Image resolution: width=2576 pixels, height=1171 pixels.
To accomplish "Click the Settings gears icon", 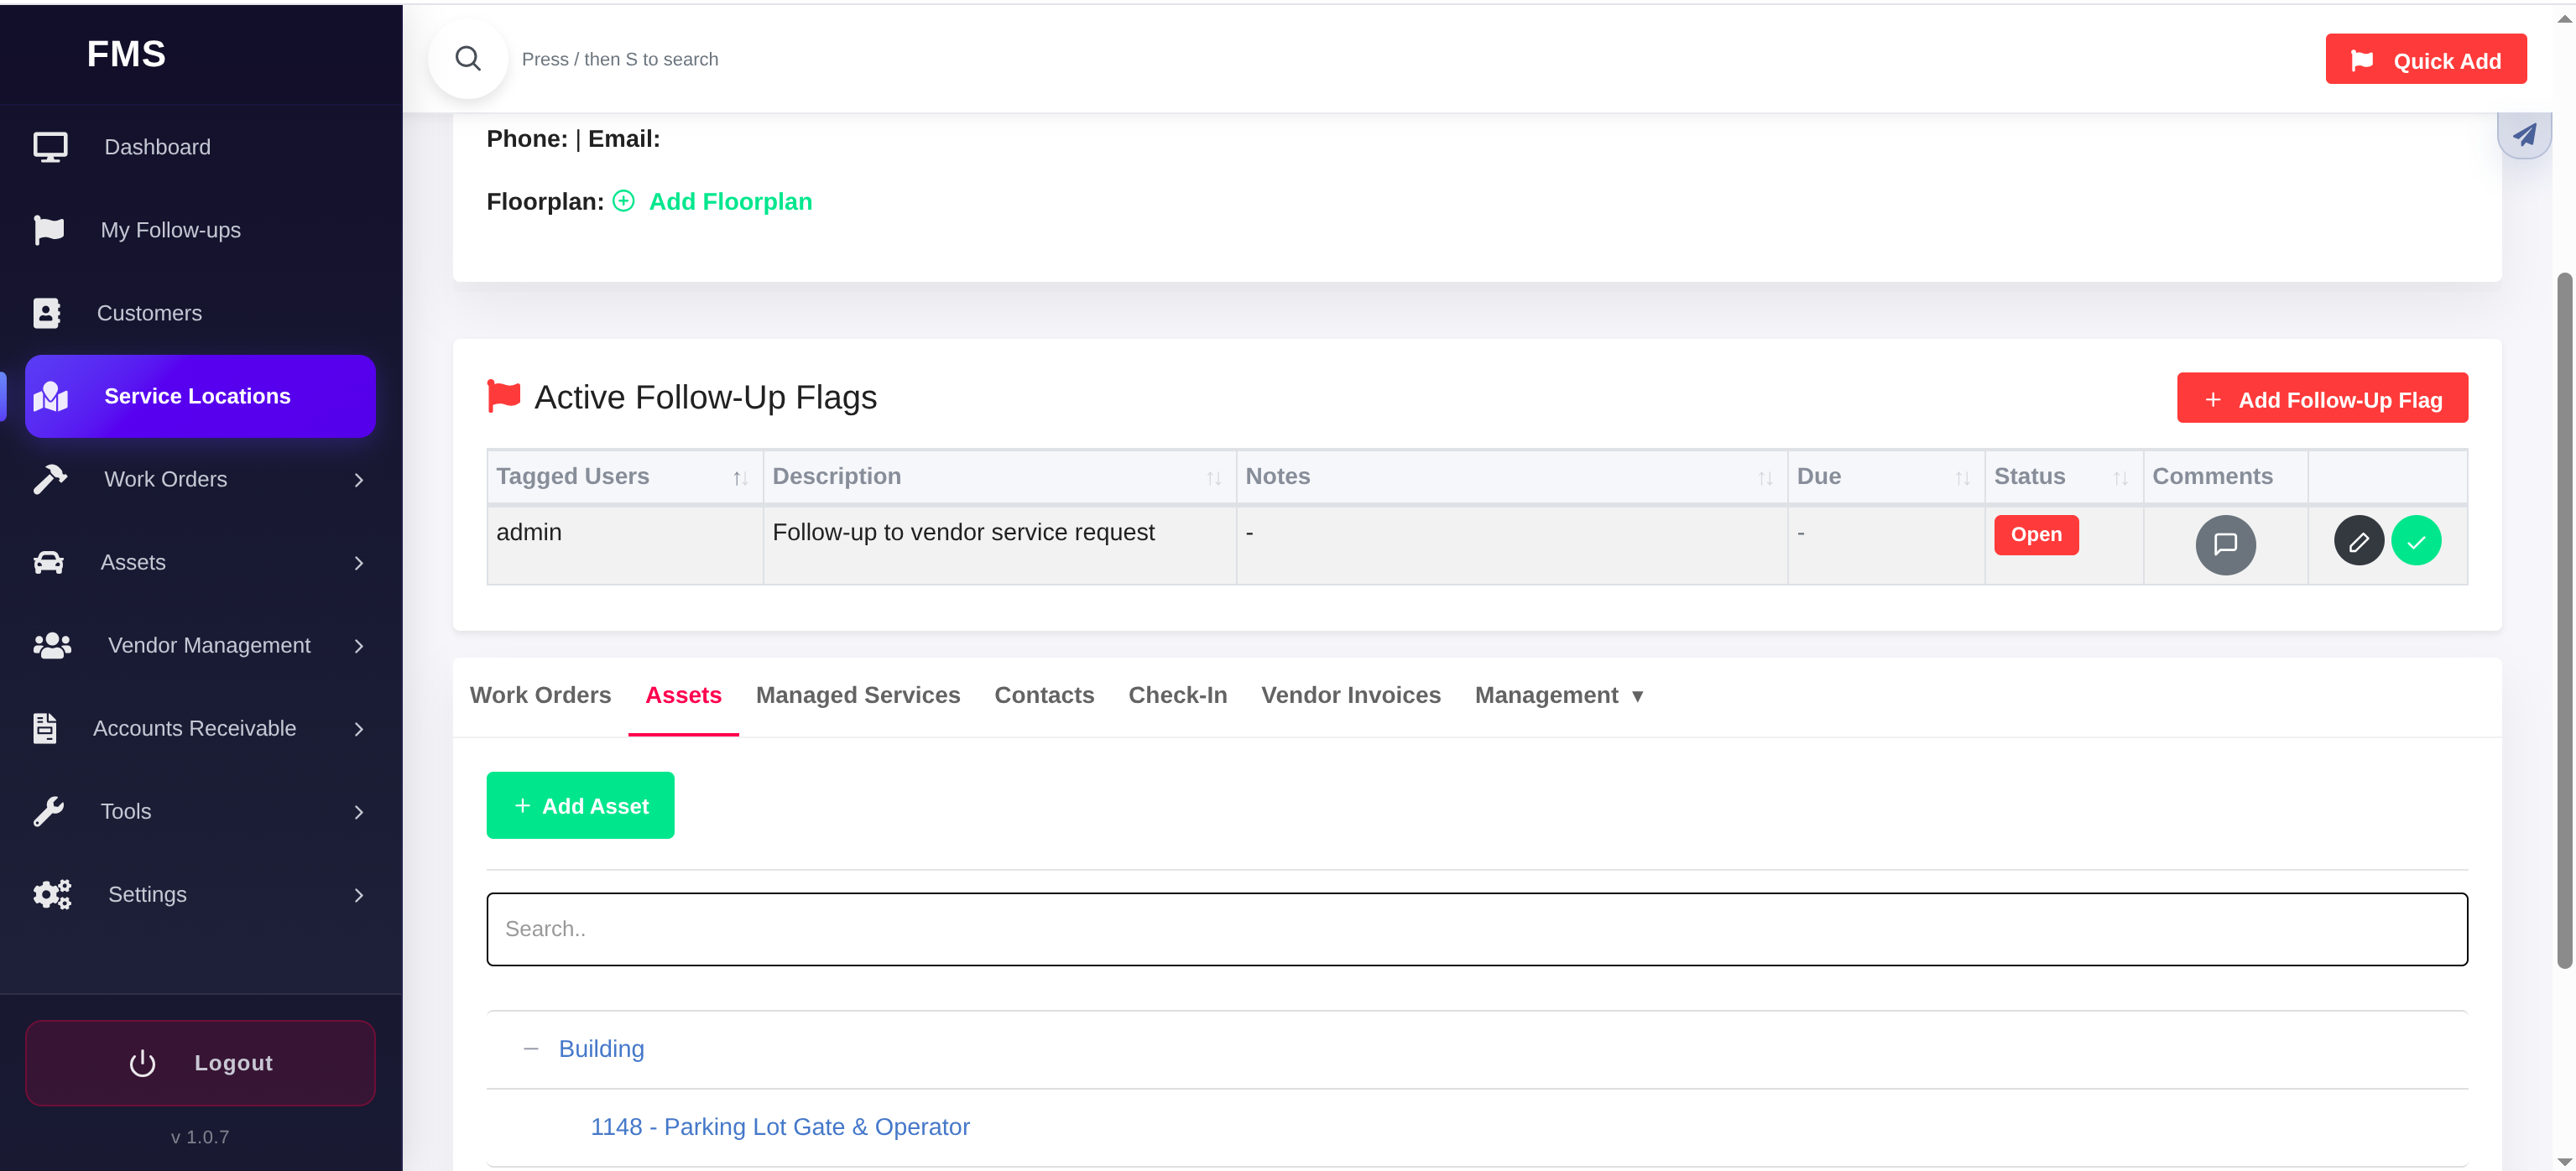I will (52, 894).
